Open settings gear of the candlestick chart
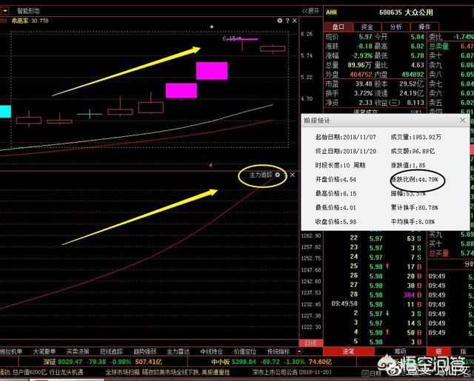Image resolution: width=474 pixels, height=381 pixels. (x=278, y=21)
